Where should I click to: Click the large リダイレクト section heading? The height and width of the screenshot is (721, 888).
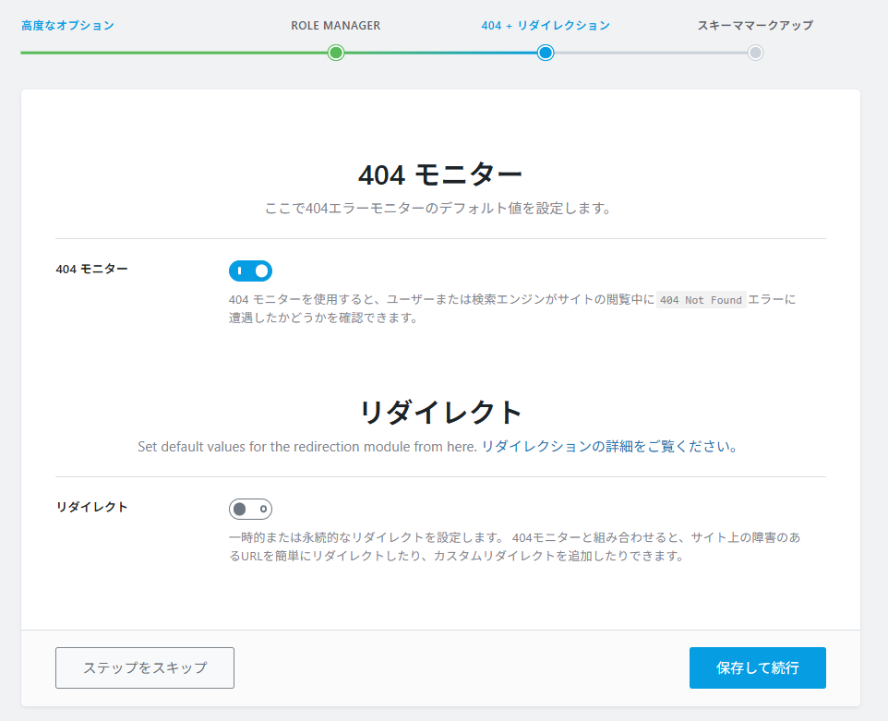[440, 412]
